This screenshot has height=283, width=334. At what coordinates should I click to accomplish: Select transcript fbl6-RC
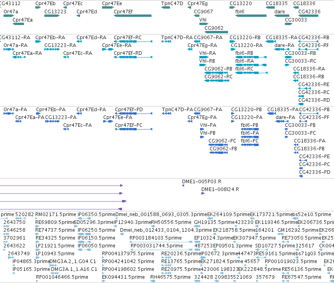251,73
